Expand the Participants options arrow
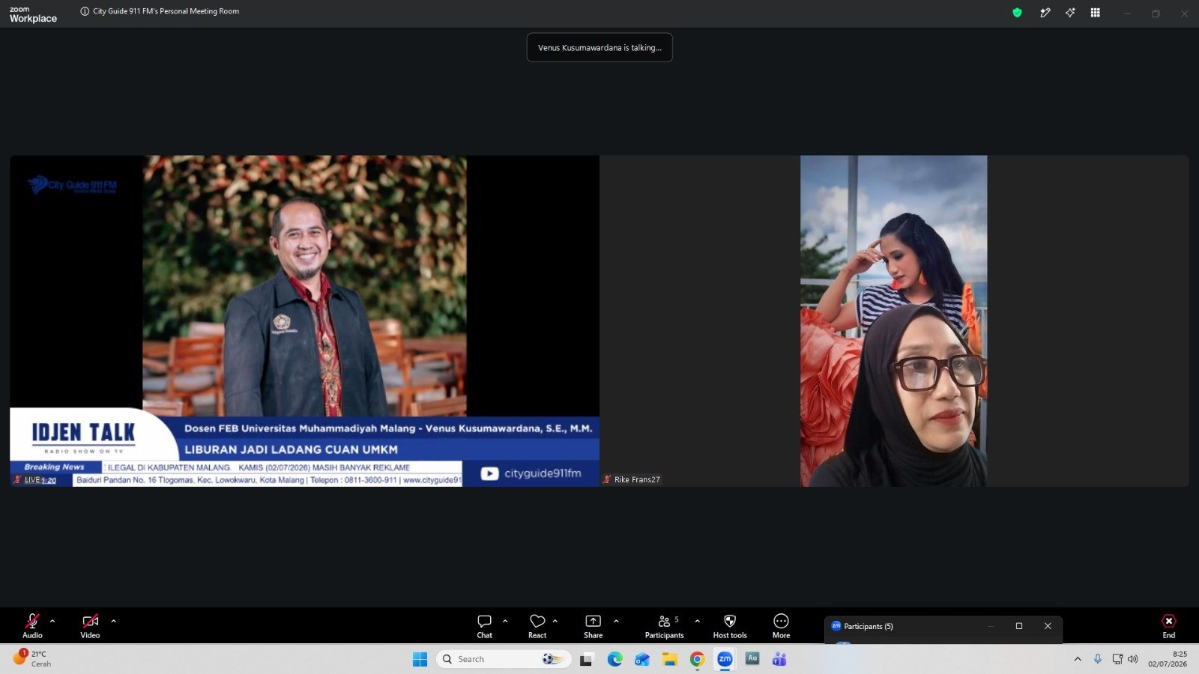 pos(698,621)
